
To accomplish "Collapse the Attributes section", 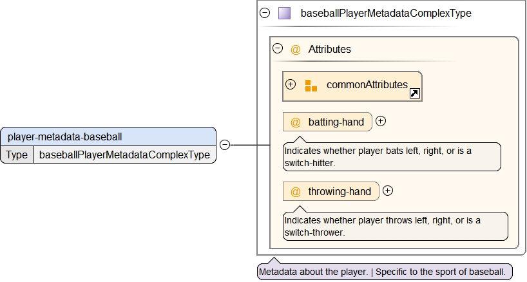I will click(278, 48).
